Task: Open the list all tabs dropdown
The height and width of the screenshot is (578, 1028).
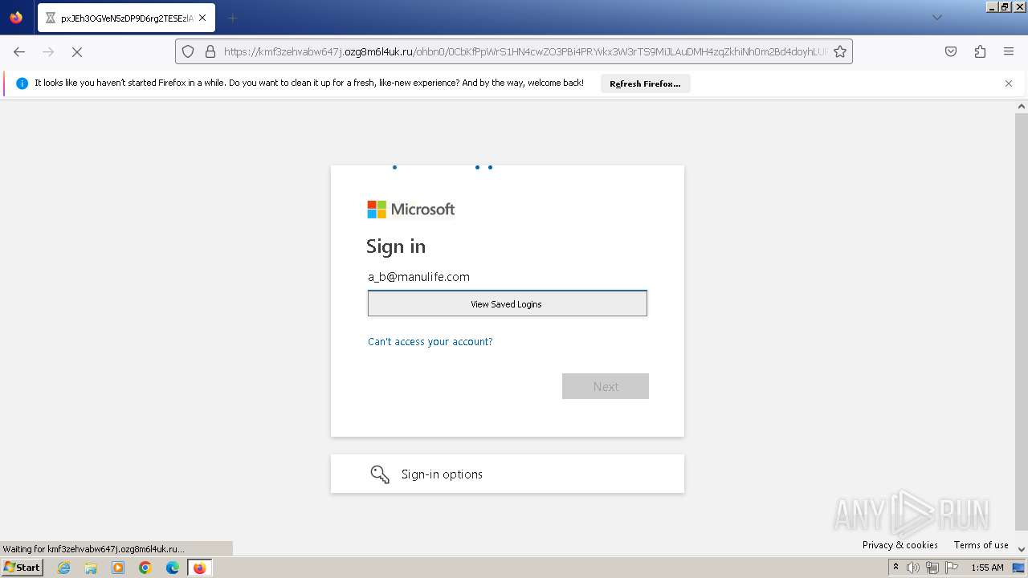Action: click(x=936, y=18)
